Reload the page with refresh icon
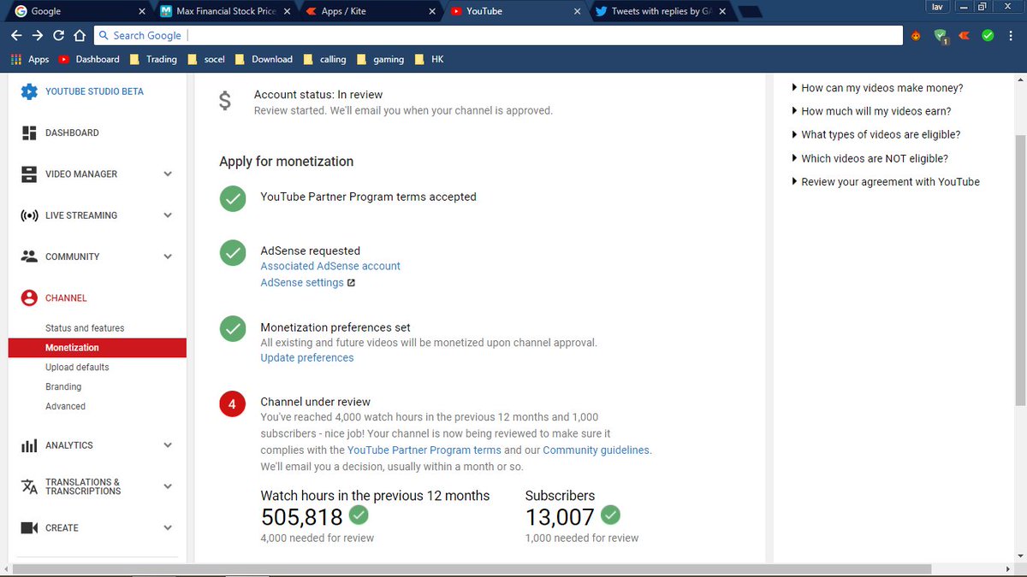The width and height of the screenshot is (1027, 577). [58, 35]
